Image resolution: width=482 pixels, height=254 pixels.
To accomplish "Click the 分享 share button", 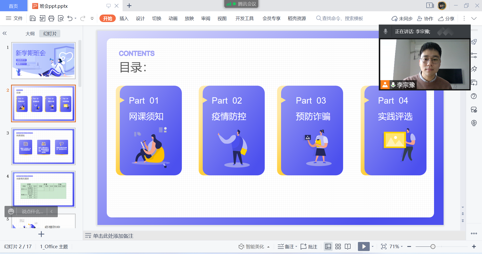I will coord(446,19).
